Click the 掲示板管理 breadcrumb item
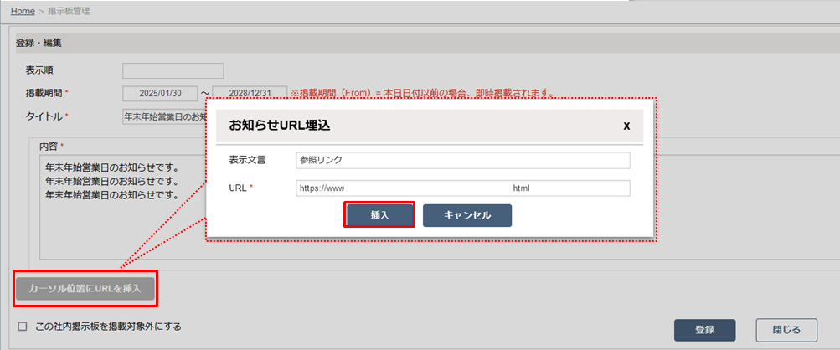This screenshot has height=350, width=840. 70,12
